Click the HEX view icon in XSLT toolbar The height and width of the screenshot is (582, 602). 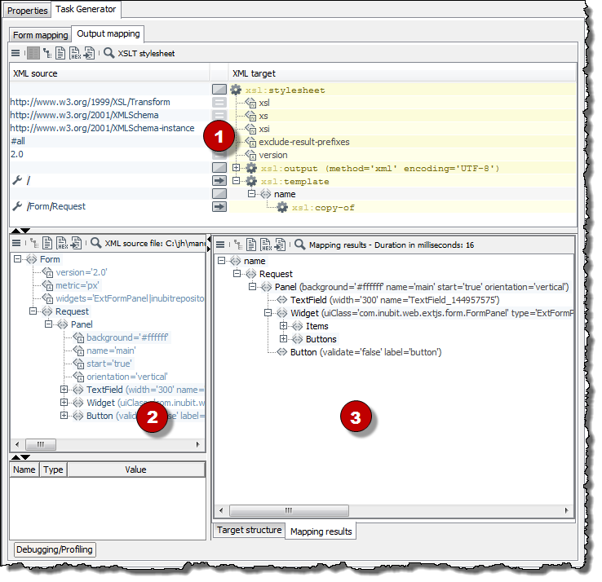75,53
